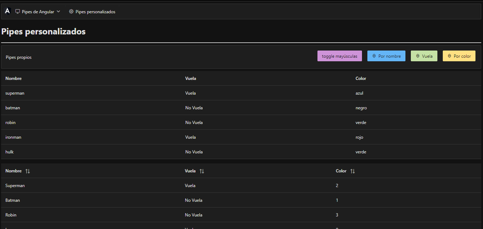Toggle name casing with the purple button
Image resolution: width=483 pixels, height=229 pixels.
click(x=339, y=56)
